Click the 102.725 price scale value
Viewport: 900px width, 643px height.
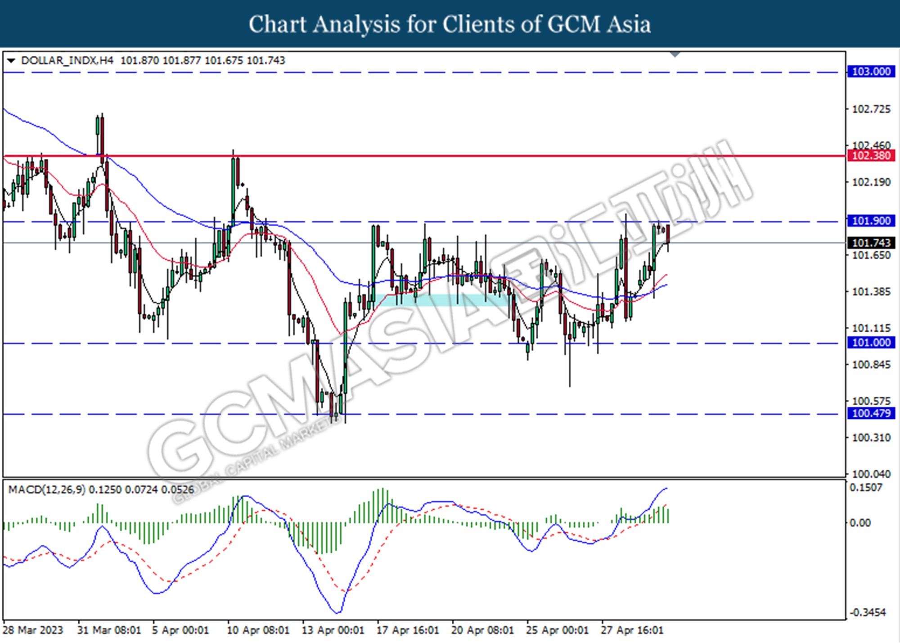pos(871,109)
